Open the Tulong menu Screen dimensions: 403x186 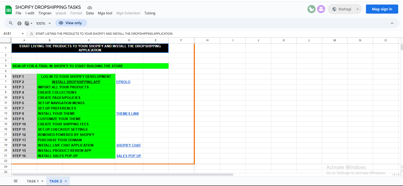coord(150,13)
